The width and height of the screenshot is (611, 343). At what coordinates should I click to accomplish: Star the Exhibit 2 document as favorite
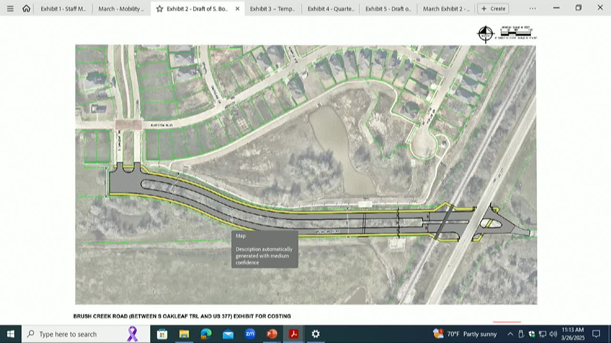point(160,8)
